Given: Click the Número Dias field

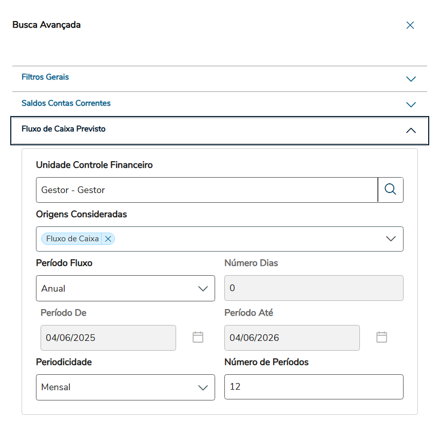Looking at the screenshot, I should [313, 289].
